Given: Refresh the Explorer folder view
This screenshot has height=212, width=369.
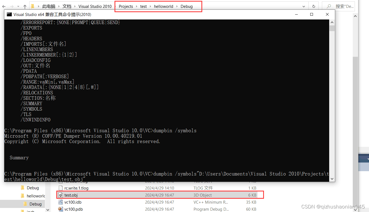Looking at the screenshot, I should [x=314, y=6].
